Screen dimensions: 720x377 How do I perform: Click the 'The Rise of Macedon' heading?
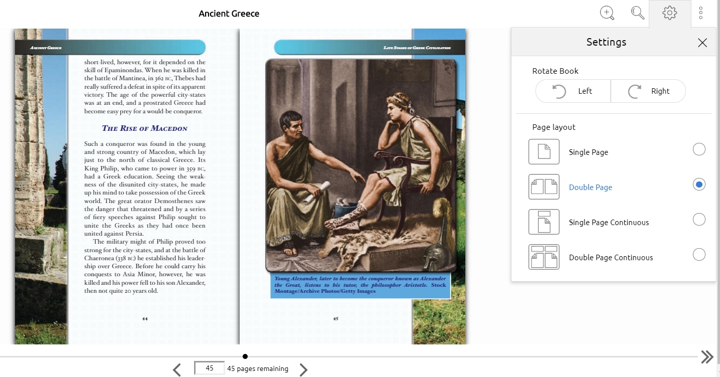[144, 128]
